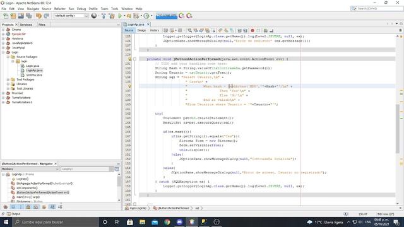Image resolution: width=404 pixels, height=227 pixels.
Task: Click the Redo toolbar icon
Action: 46,16
